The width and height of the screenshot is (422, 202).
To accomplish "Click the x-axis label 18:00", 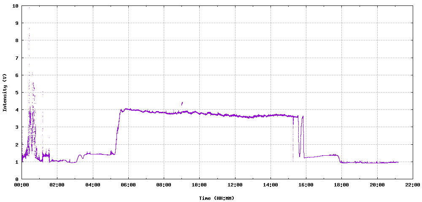I will click(x=341, y=185).
